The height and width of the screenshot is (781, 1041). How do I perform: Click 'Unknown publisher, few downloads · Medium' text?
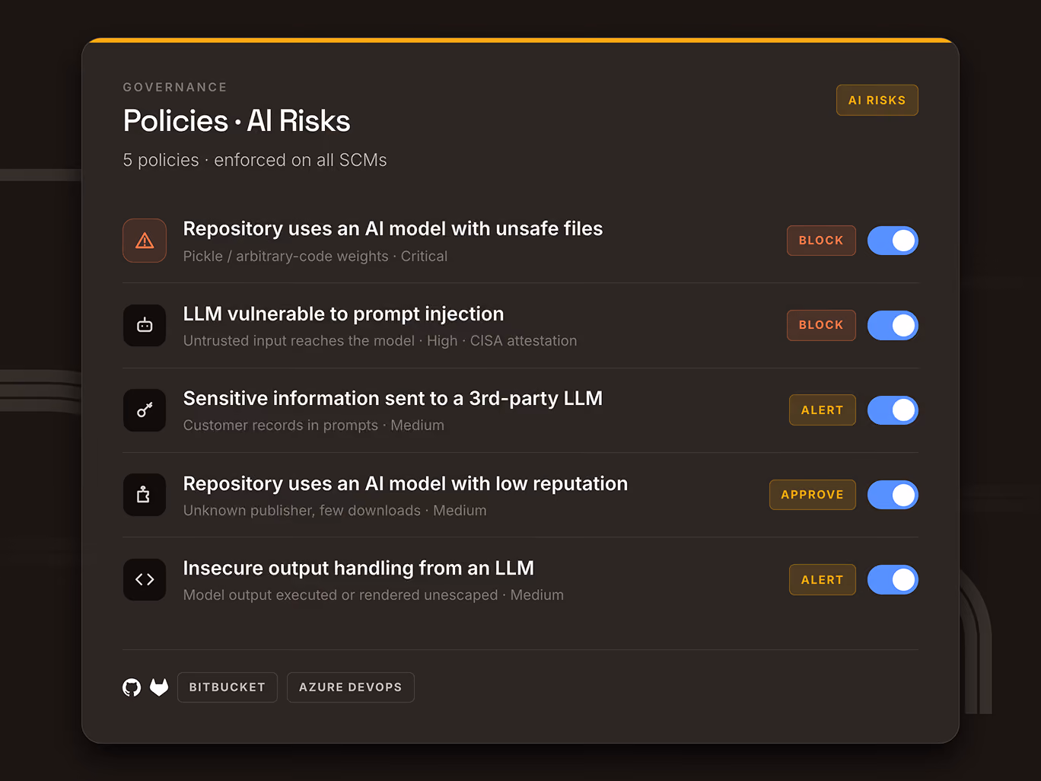[335, 511]
